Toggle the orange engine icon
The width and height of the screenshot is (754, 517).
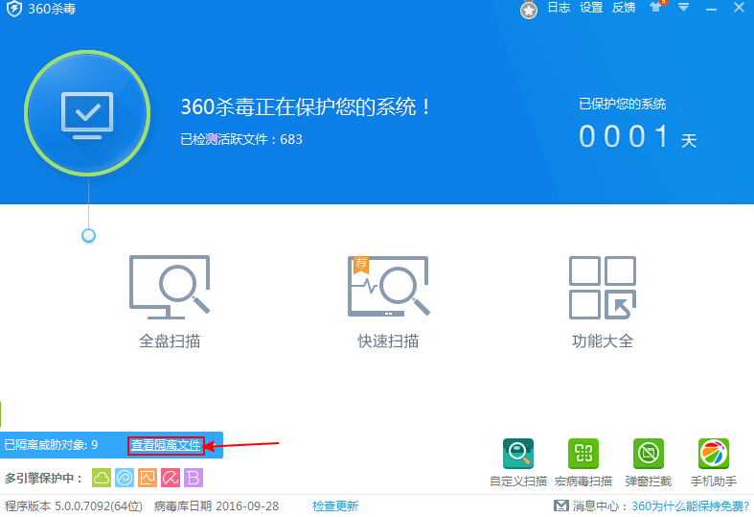point(148,477)
